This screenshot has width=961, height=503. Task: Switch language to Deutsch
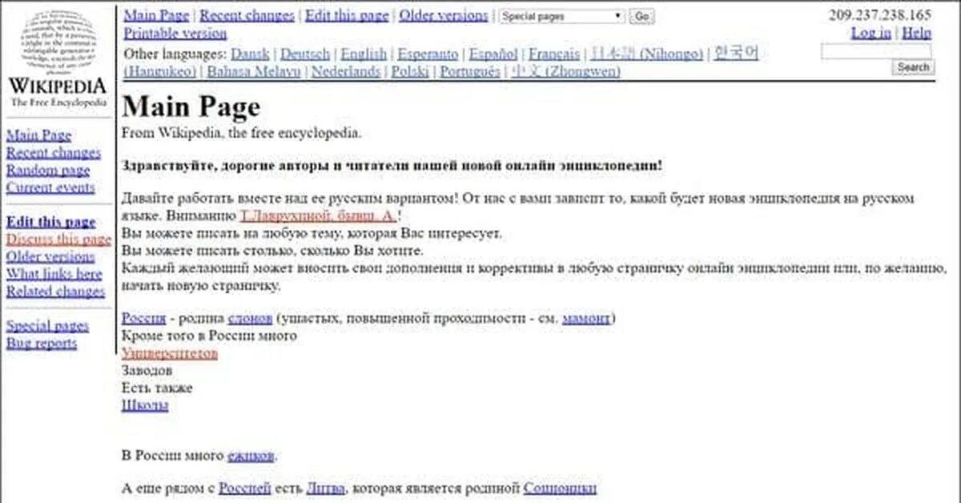click(304, 54)
